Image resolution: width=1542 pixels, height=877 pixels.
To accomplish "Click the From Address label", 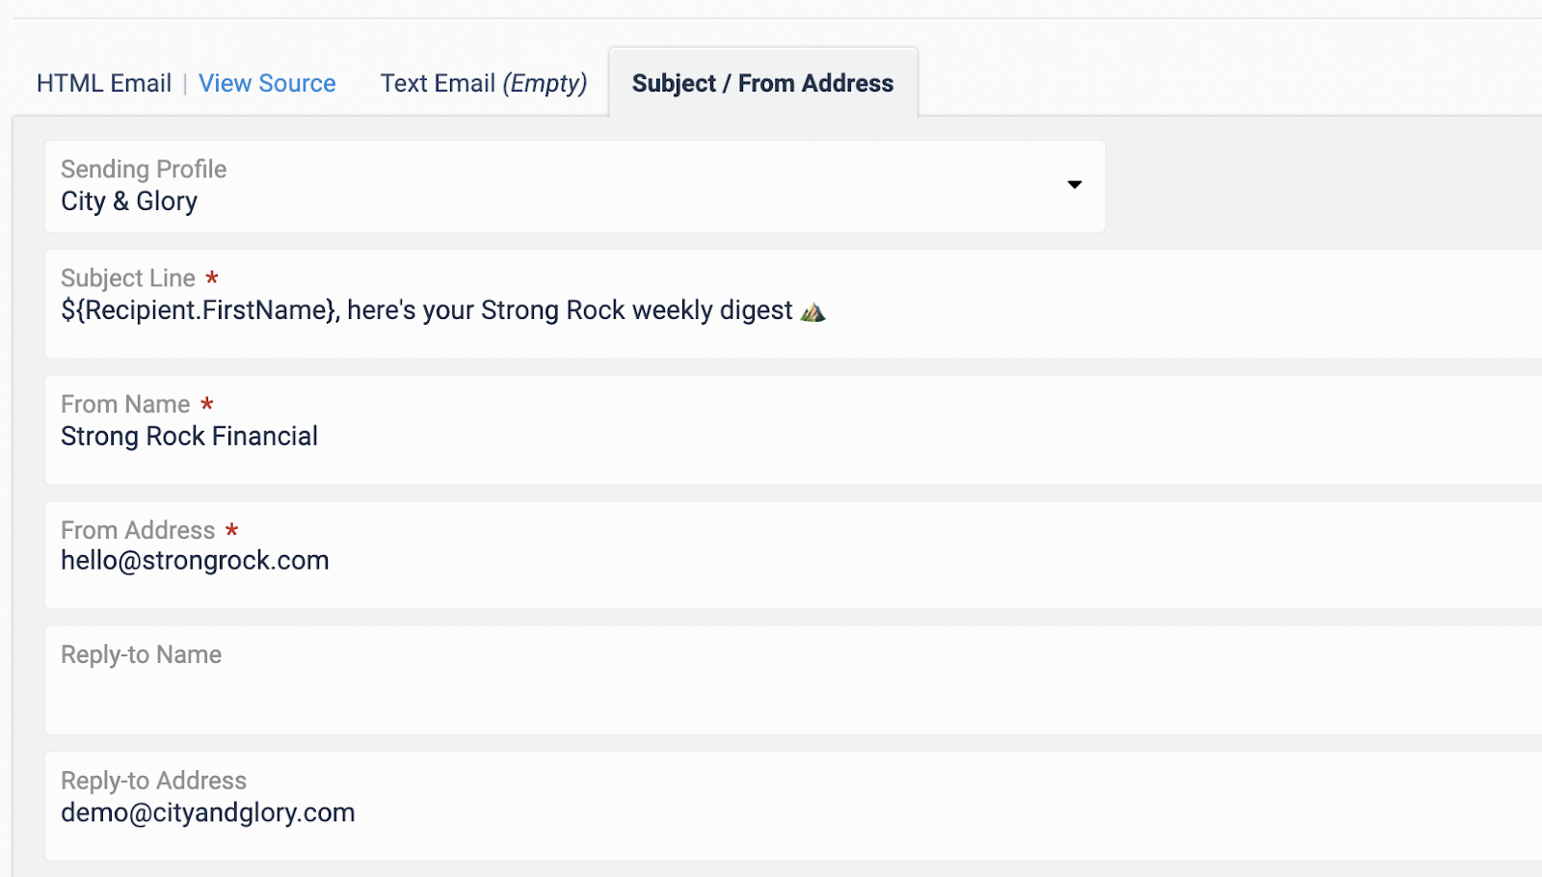I will click(138, 531).
